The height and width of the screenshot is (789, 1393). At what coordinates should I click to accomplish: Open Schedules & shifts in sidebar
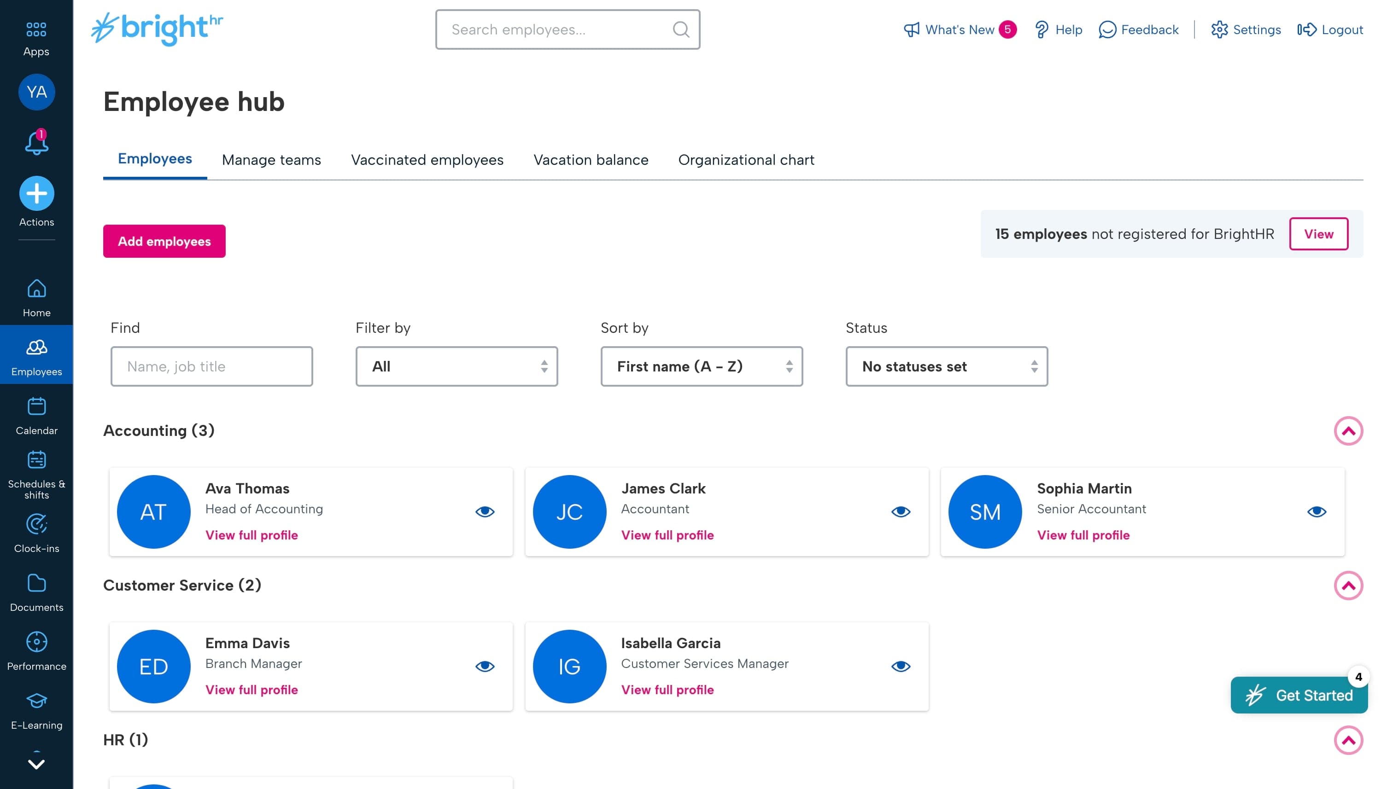pyautogui.click(x=36, y=475)
